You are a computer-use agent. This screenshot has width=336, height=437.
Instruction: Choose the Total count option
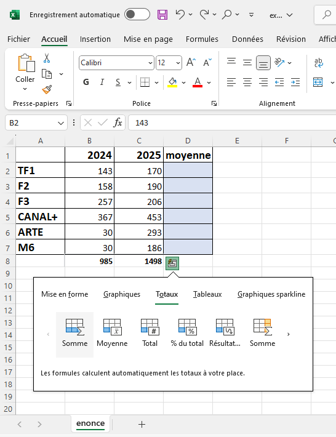(x=150, y=334)
